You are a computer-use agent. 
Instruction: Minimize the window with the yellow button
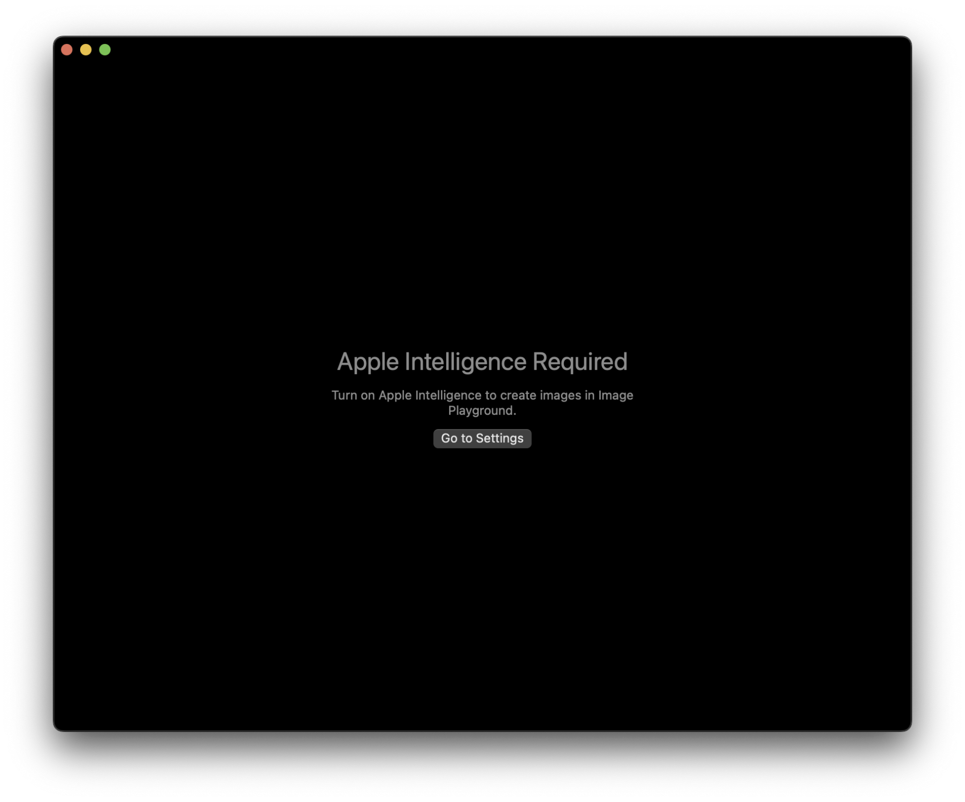[x=86, y=50]
